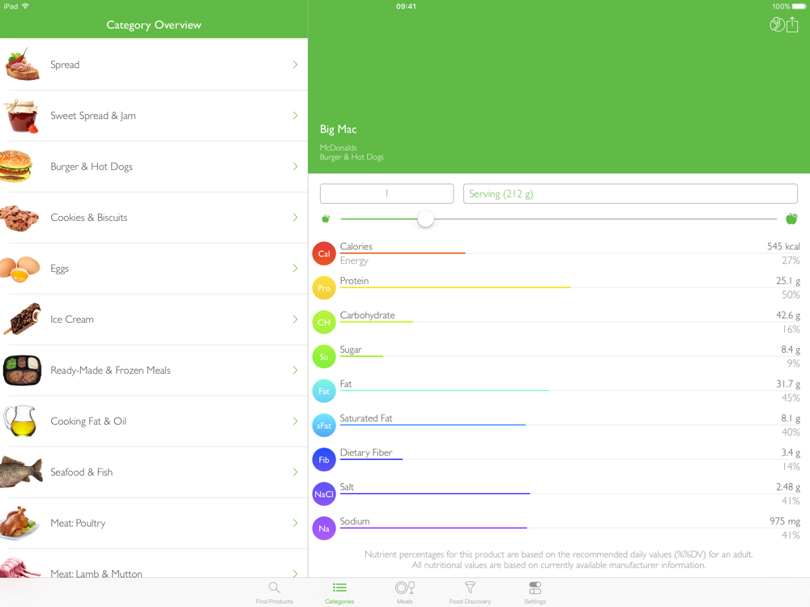
Task: Tap the red Cal calories badge
Action: [x=324, y=253]
